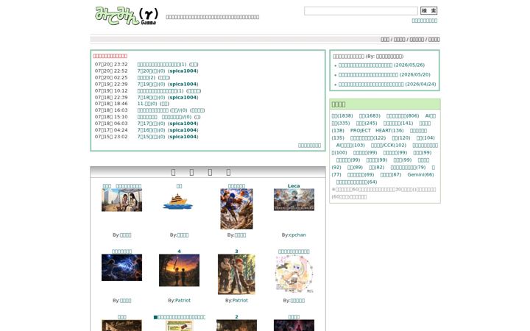Click the title link "2"
Screen dimensions: 530x331
236,317
